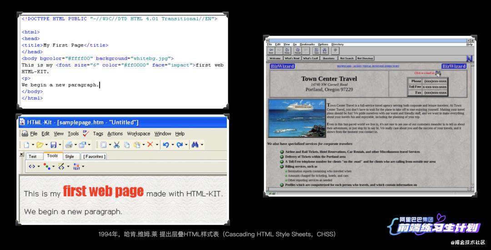Screen dimensions: 491x250
Task: Open the Tags menu in HTML-Kit
Action: click(98, 134)
